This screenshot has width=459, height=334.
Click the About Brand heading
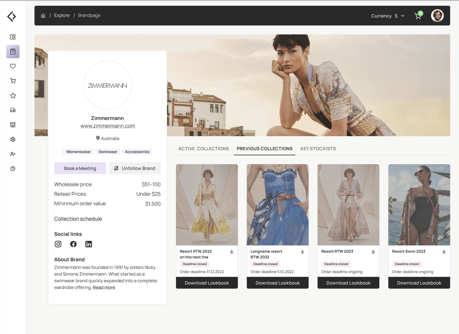[69, 260]
